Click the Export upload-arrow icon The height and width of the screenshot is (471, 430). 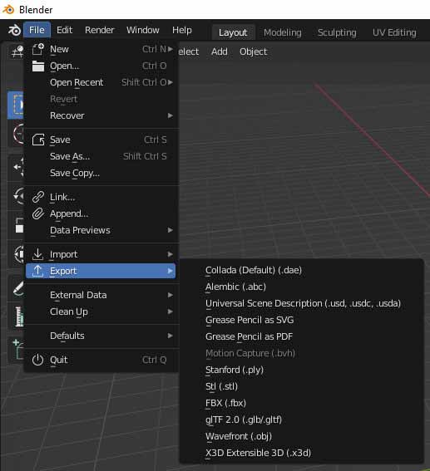38,271
